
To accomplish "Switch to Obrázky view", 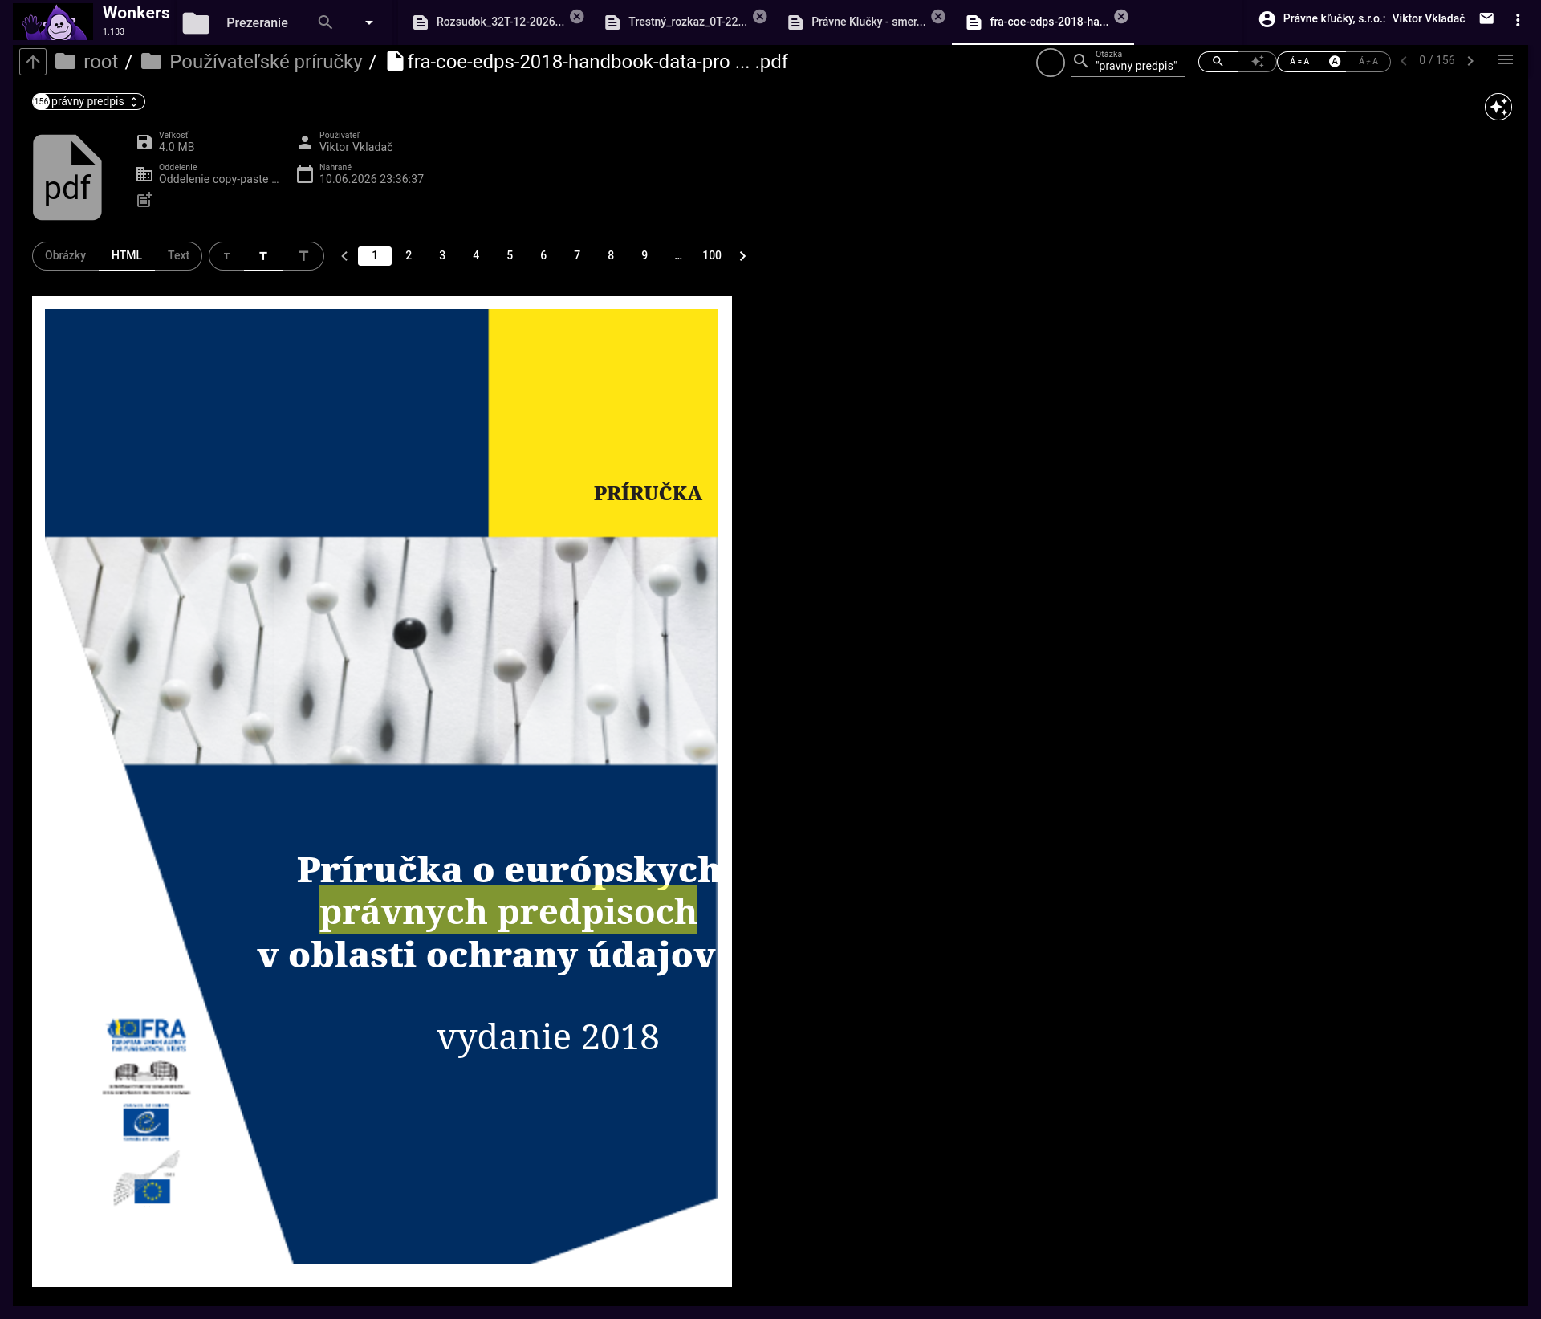I will point(65,255).
